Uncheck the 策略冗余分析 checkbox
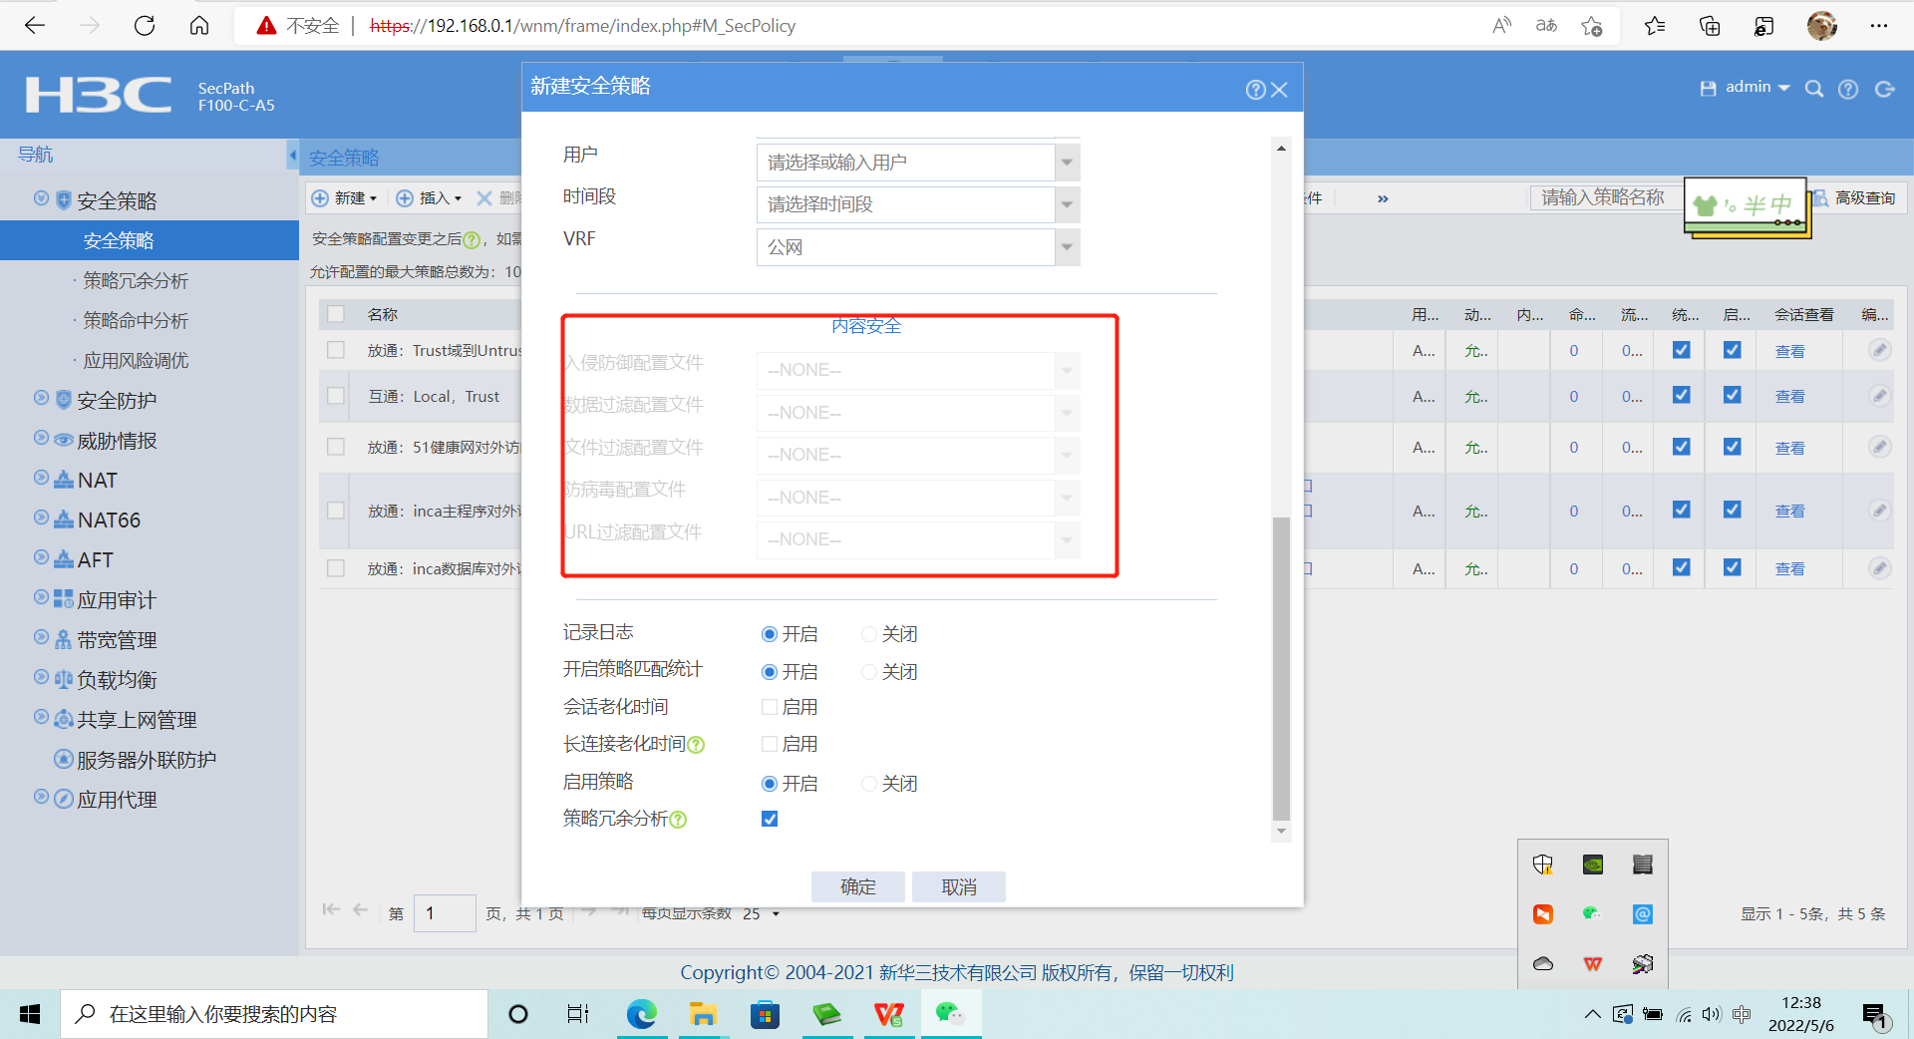This screenshot has height=1039, width=1914. click(x=770, y=819)
